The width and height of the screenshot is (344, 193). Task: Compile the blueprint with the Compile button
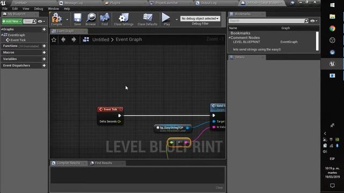click(x=57, y=19)
